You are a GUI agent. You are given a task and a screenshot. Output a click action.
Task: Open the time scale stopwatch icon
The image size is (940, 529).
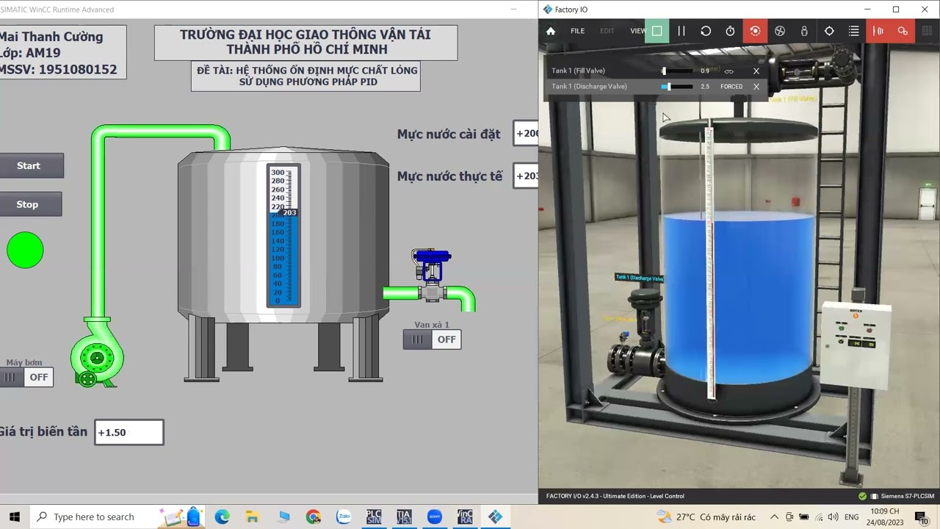click(730, 31)
